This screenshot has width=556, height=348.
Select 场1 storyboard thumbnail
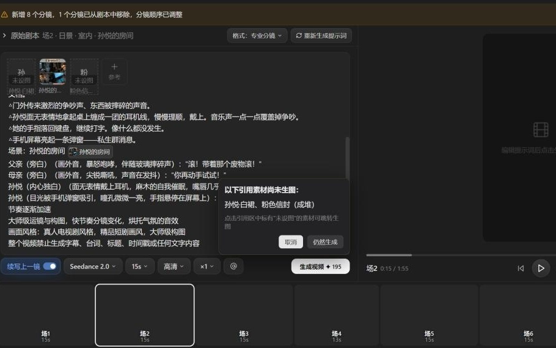[46, 315]
